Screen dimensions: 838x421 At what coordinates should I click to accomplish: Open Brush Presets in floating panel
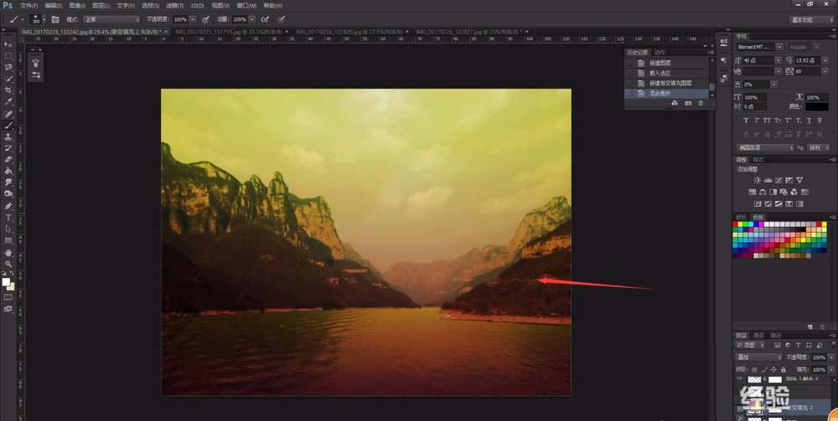tap(36, 63)
